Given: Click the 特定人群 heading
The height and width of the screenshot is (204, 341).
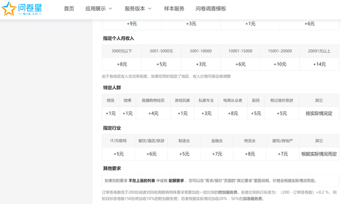Looking at the screenshot, I should pos(112,88).
